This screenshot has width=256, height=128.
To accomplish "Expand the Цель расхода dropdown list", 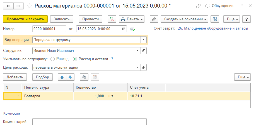I will 138,67.
